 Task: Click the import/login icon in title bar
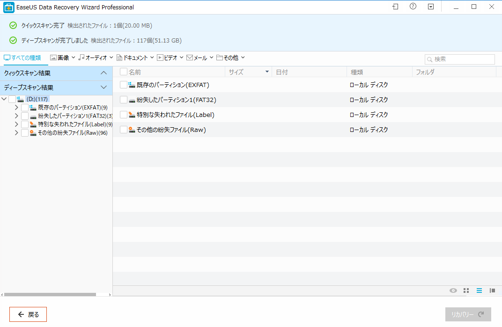(x=396, y=7)
